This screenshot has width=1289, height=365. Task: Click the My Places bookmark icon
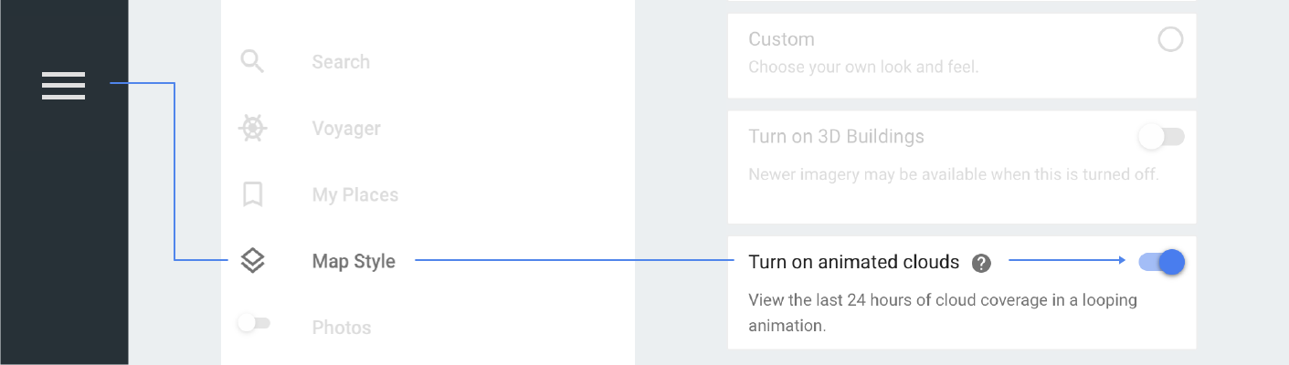point(252,194)
